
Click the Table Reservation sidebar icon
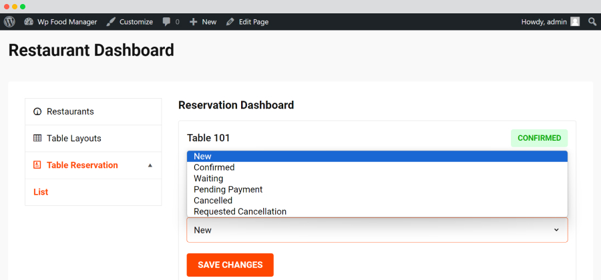37,165
